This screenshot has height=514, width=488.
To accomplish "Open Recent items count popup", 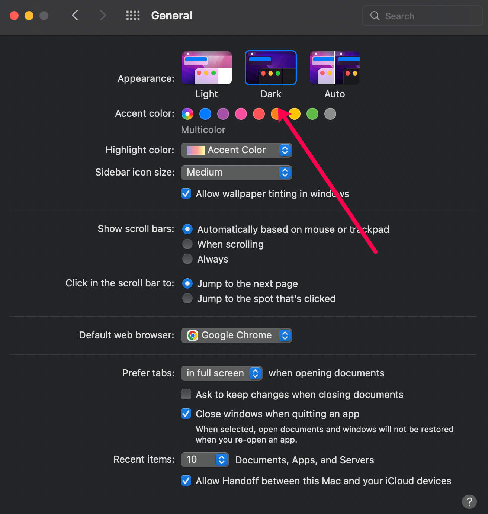I will pyautogui.click(x=205, y=460).
